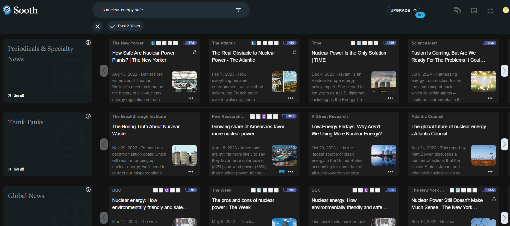This screenshot has width=510, height=226.
Task: Open the RSS feed icon
Action: (x=458, y=11)
